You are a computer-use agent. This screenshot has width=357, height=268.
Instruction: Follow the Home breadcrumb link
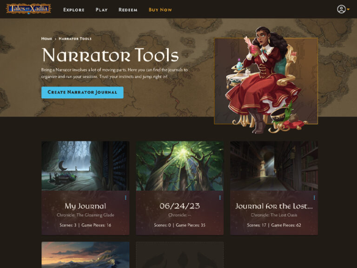pos(46,39)
